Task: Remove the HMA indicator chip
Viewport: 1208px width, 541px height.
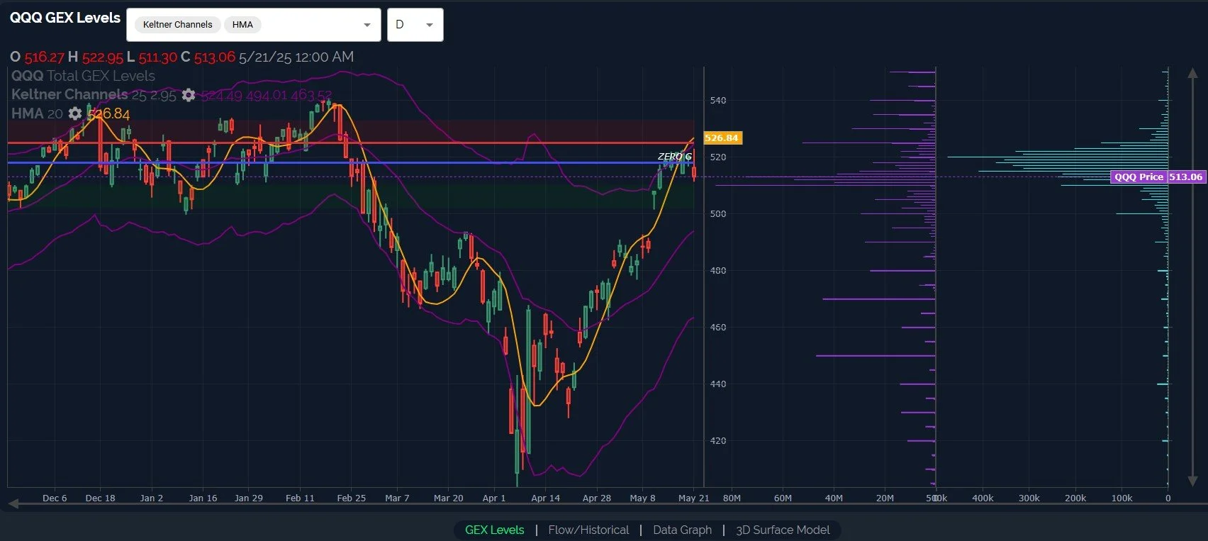Action: click(242, 25)
